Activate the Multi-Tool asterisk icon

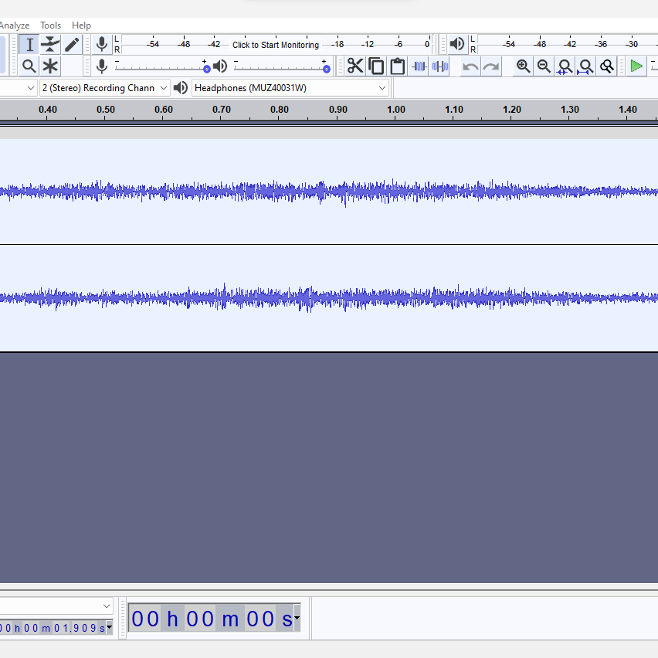(50, 66)
